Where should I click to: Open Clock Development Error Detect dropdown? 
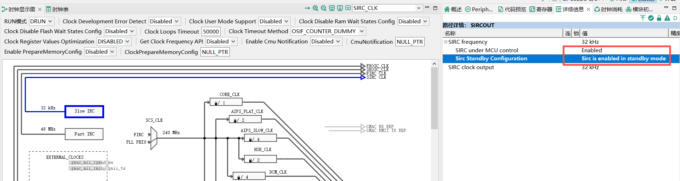pyautogui.click(x=165, y=22)
